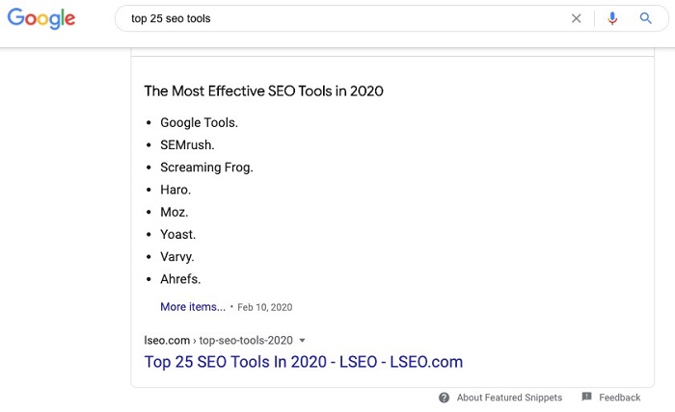The width and height of the screenshot is (675, 412).
Task: Click the 'Feb 10, 2020' date text
Action: coord(265,307)
